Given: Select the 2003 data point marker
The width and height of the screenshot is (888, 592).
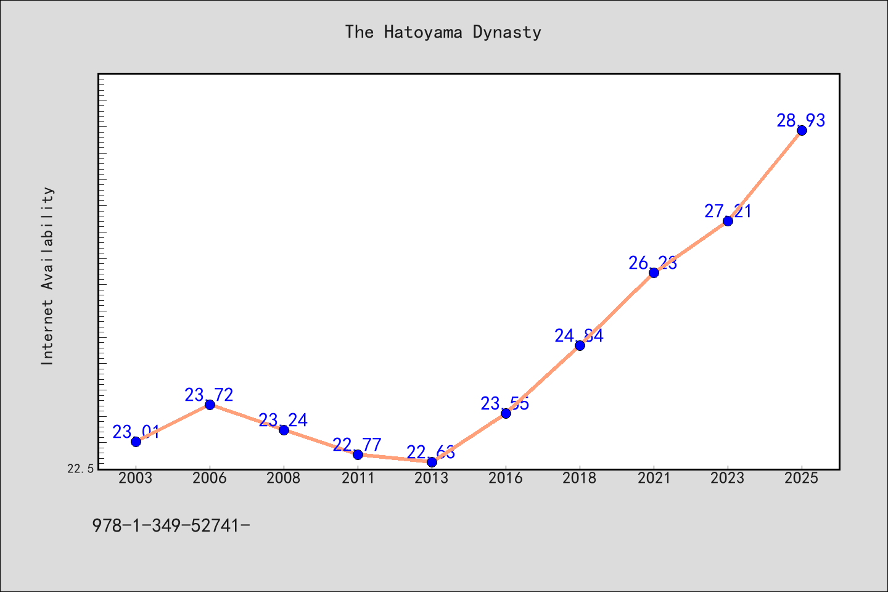Looking at the screenshot, I should coord(136,442).
